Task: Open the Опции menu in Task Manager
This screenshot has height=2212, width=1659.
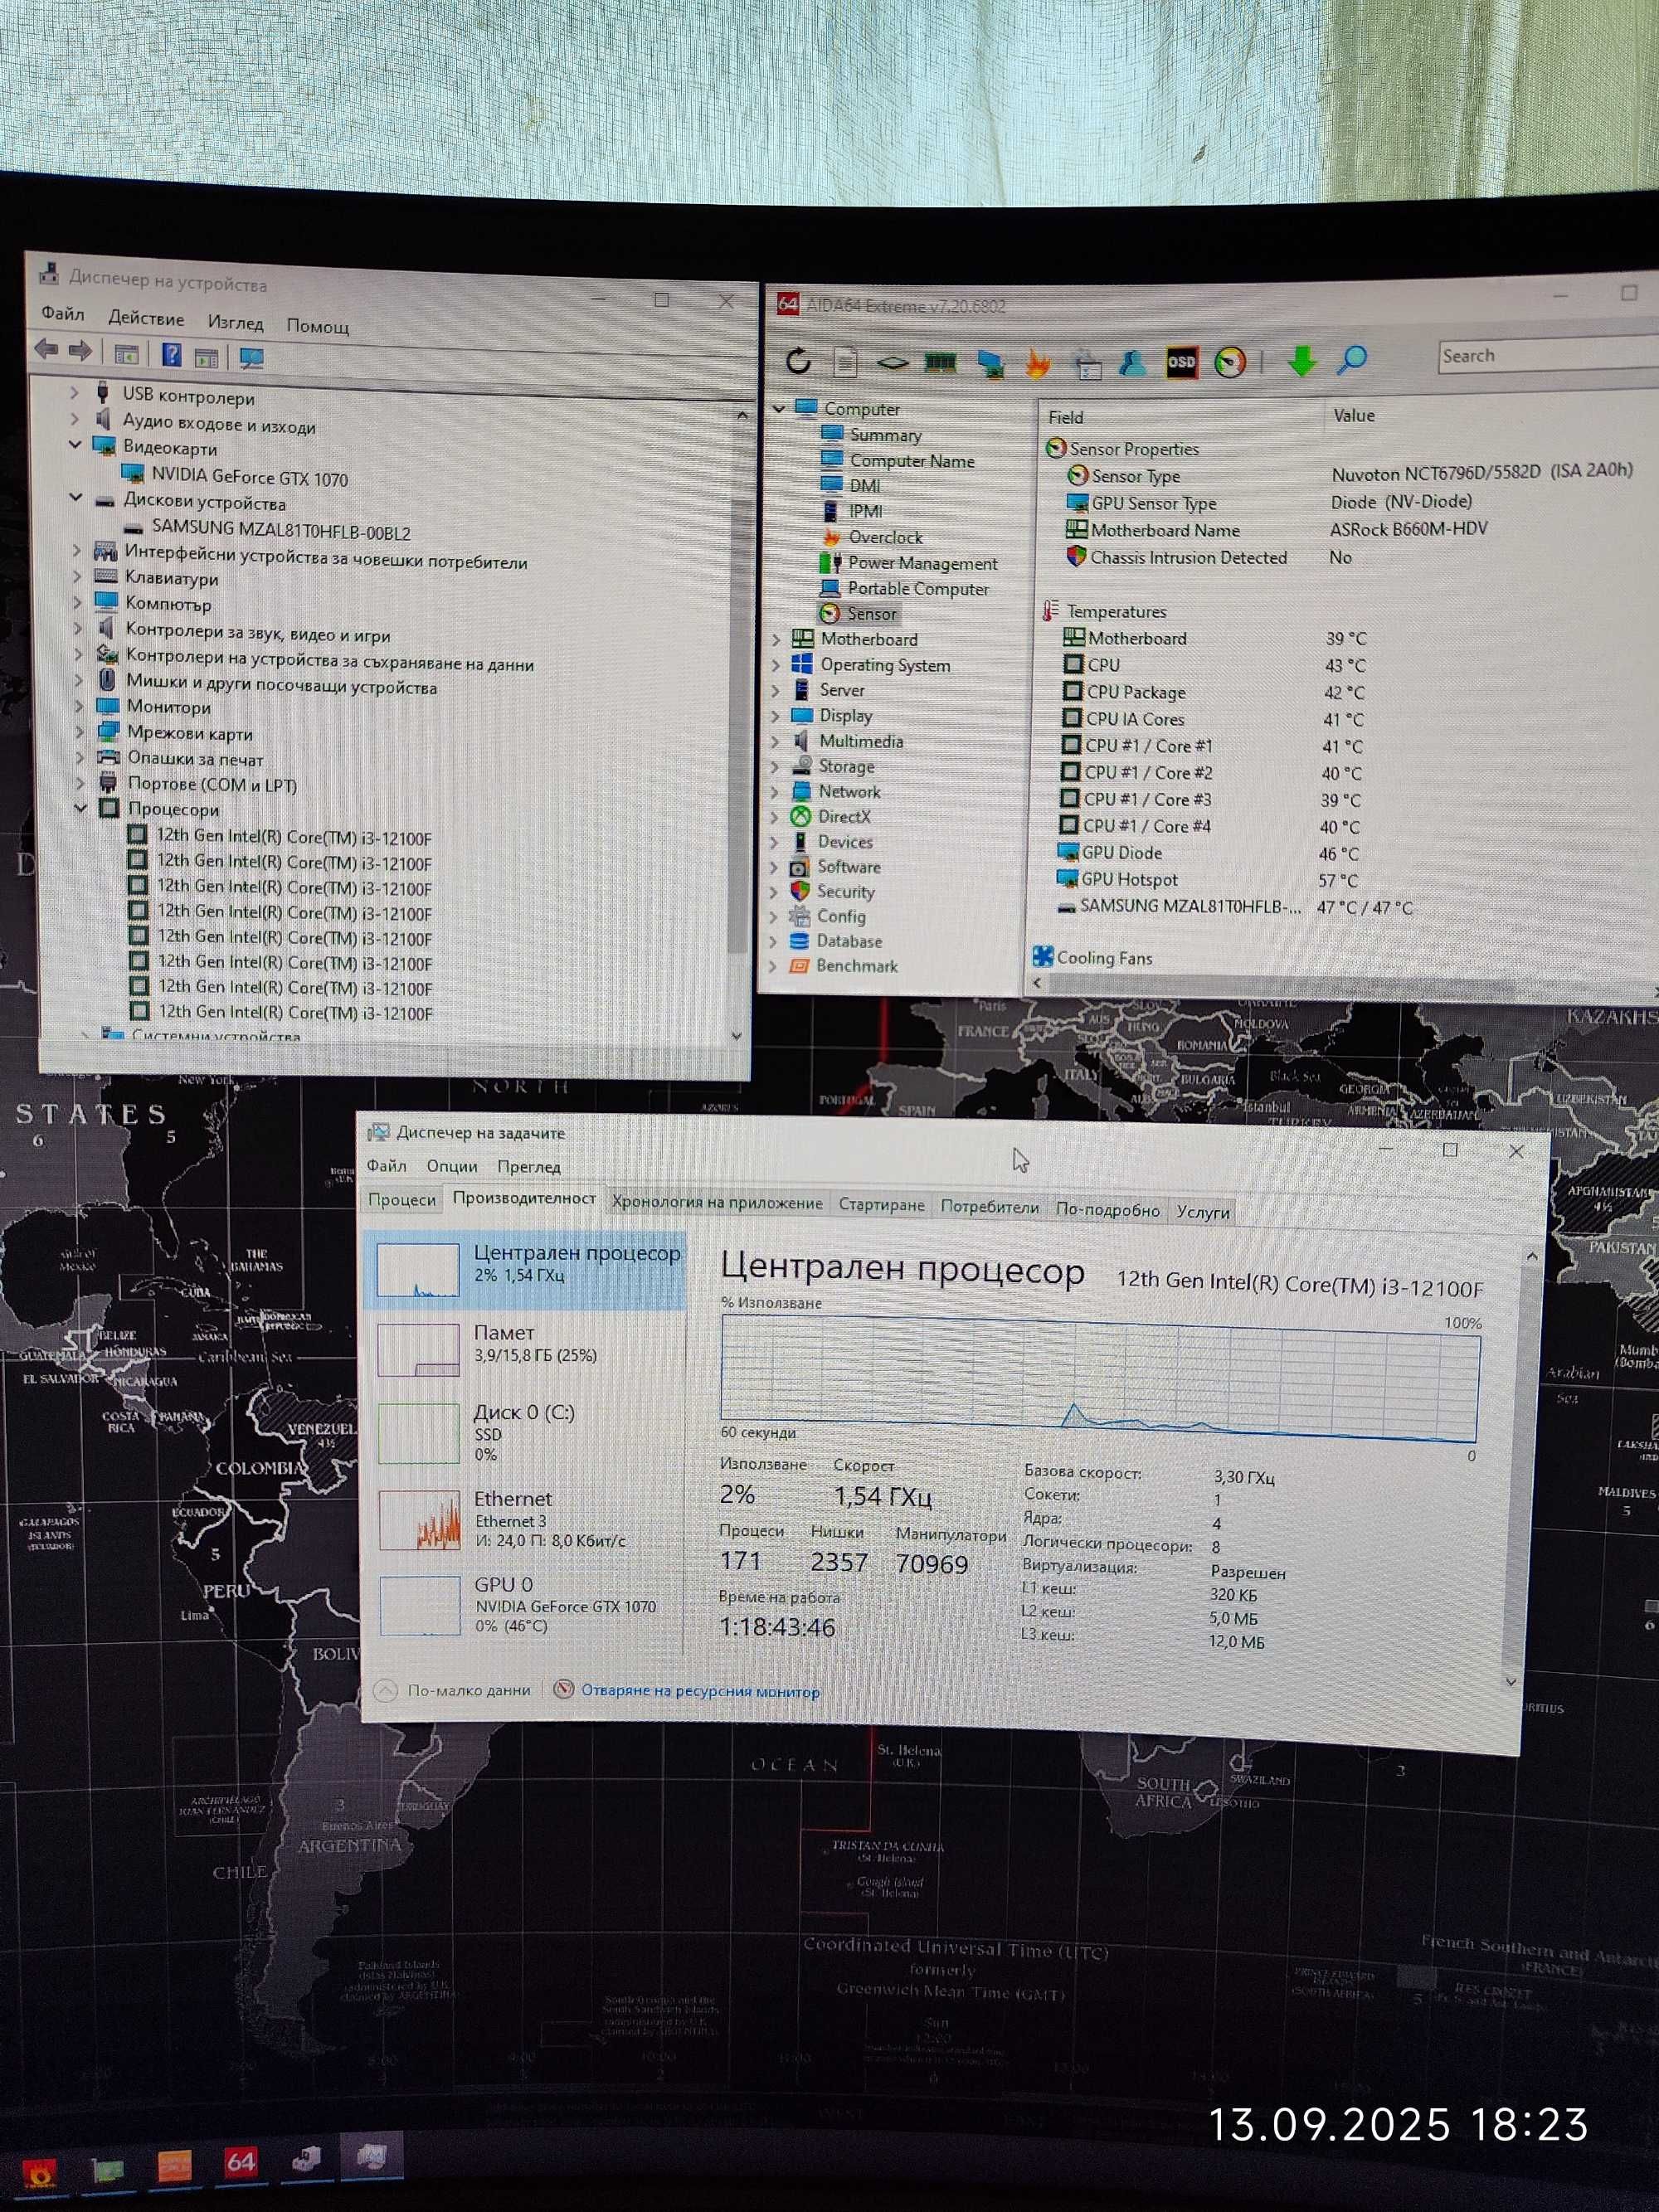Action: pyautogui.click(x=452, y=1166)
